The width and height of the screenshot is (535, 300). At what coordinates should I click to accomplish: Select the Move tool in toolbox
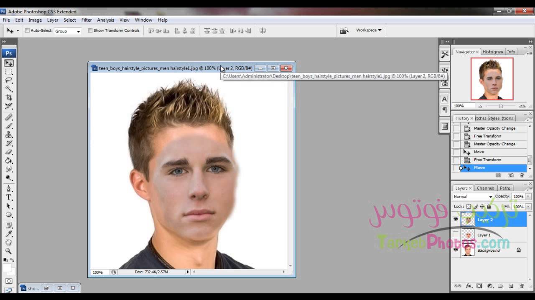[9, 63]
